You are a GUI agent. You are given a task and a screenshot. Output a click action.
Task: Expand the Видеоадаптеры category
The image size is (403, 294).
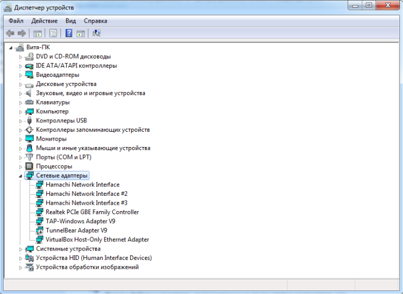pyautogui.click(x=20, y=75)
